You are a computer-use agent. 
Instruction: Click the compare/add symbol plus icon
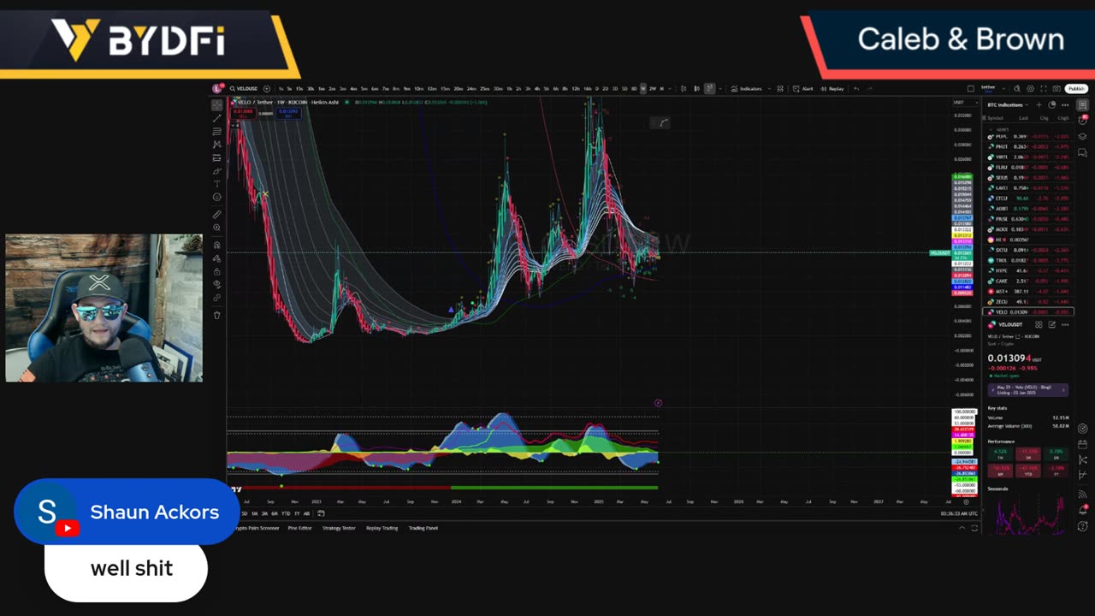(x=267, y=88)
